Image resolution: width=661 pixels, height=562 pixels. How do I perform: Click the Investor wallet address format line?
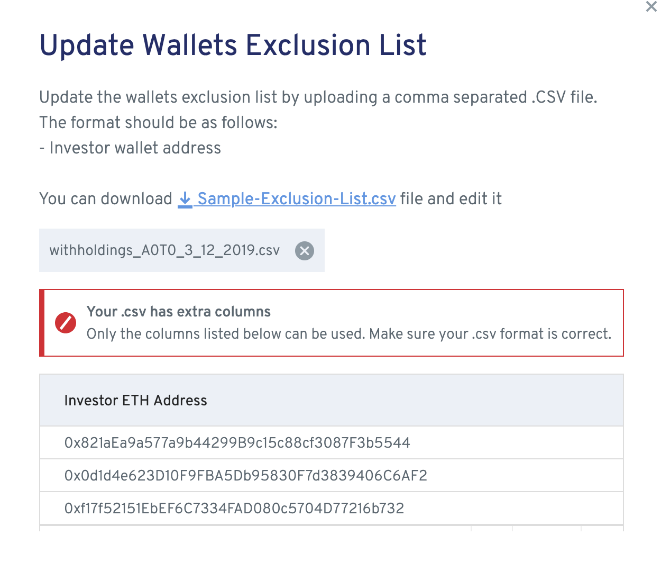130,148
